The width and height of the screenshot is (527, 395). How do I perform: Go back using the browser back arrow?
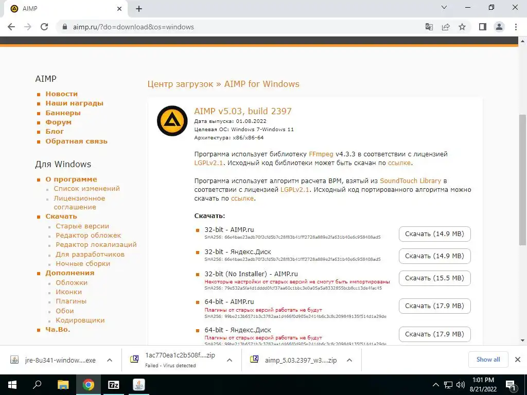11,27
